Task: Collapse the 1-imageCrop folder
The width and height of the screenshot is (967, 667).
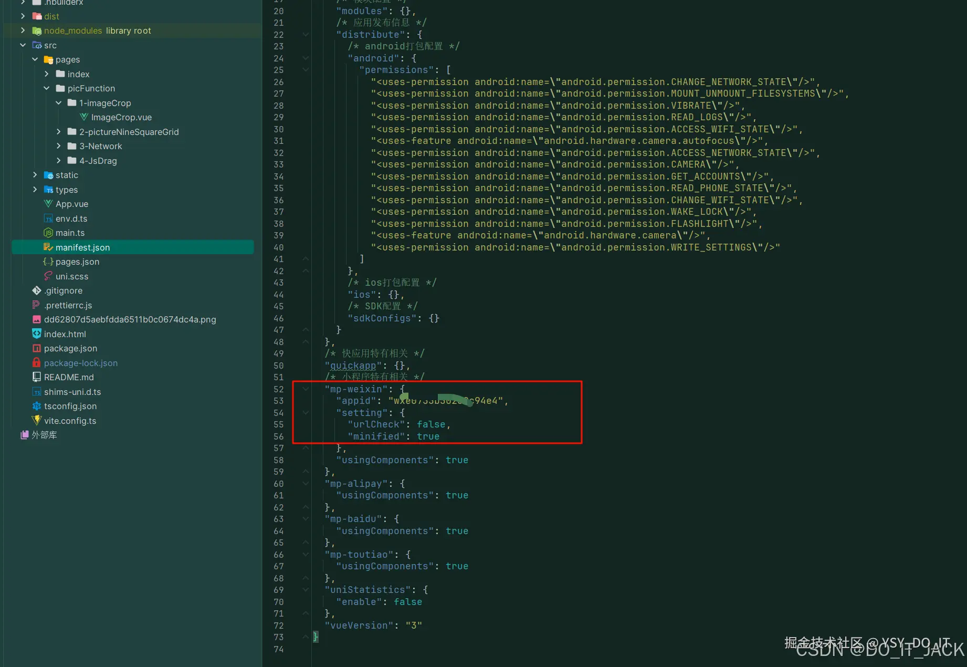Action: pos(58,103)
